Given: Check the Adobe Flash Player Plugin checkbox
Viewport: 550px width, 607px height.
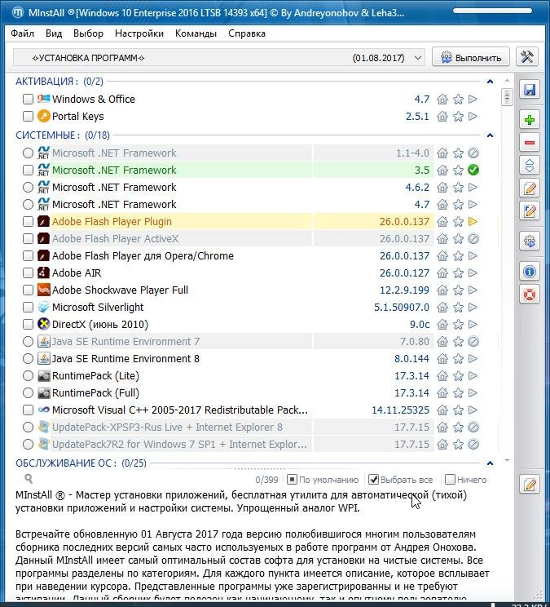Looking at the screenshot, I should pyautogui.click(x=28, y=221).
